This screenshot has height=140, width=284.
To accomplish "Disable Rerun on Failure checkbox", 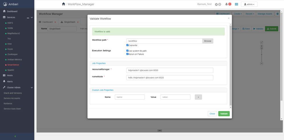I will point(127,54).
